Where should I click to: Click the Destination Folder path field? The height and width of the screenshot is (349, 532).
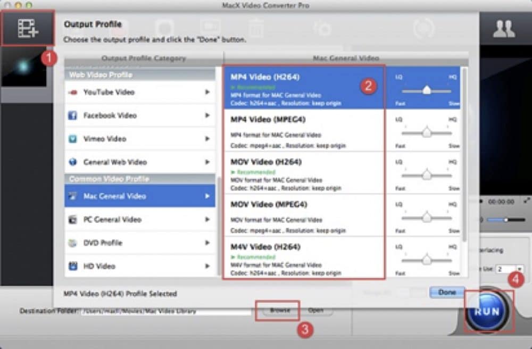(166, 311)
